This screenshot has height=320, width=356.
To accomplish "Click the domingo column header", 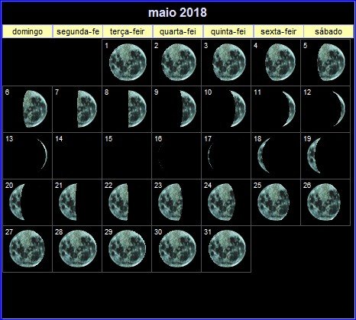I will pos(28,31).
